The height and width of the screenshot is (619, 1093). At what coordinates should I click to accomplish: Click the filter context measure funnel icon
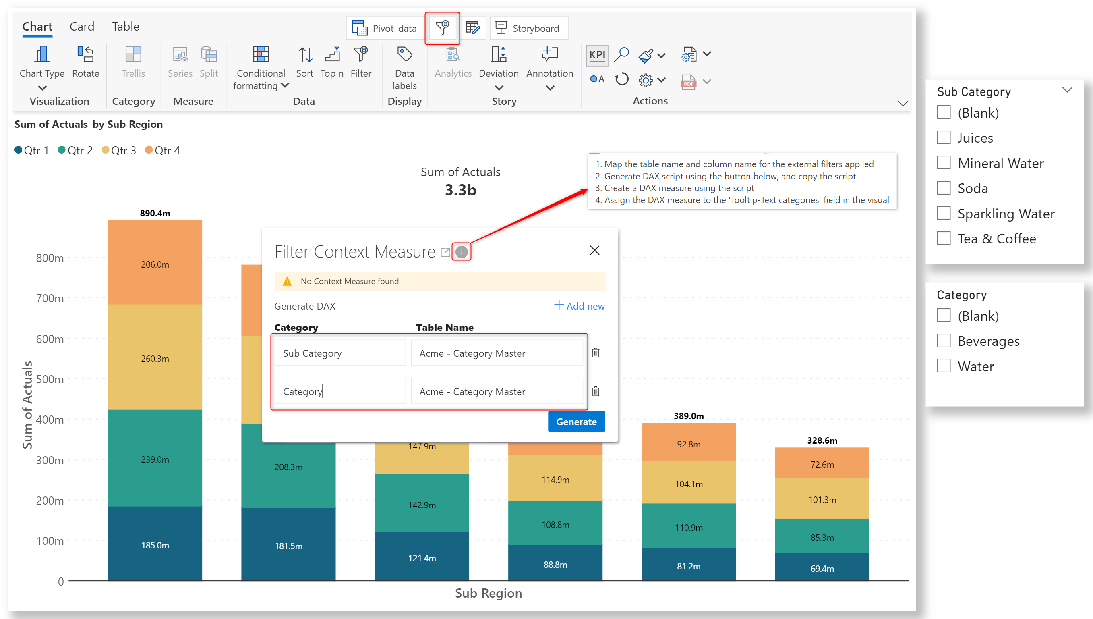point(442,28)
